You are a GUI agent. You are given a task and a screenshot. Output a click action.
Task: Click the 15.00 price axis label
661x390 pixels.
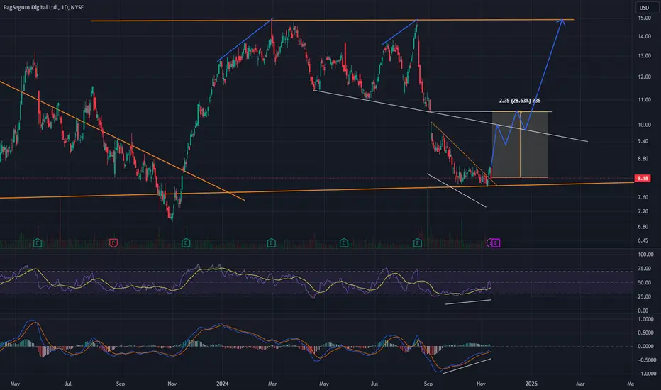pyautogui.click(x=644, y=18)
